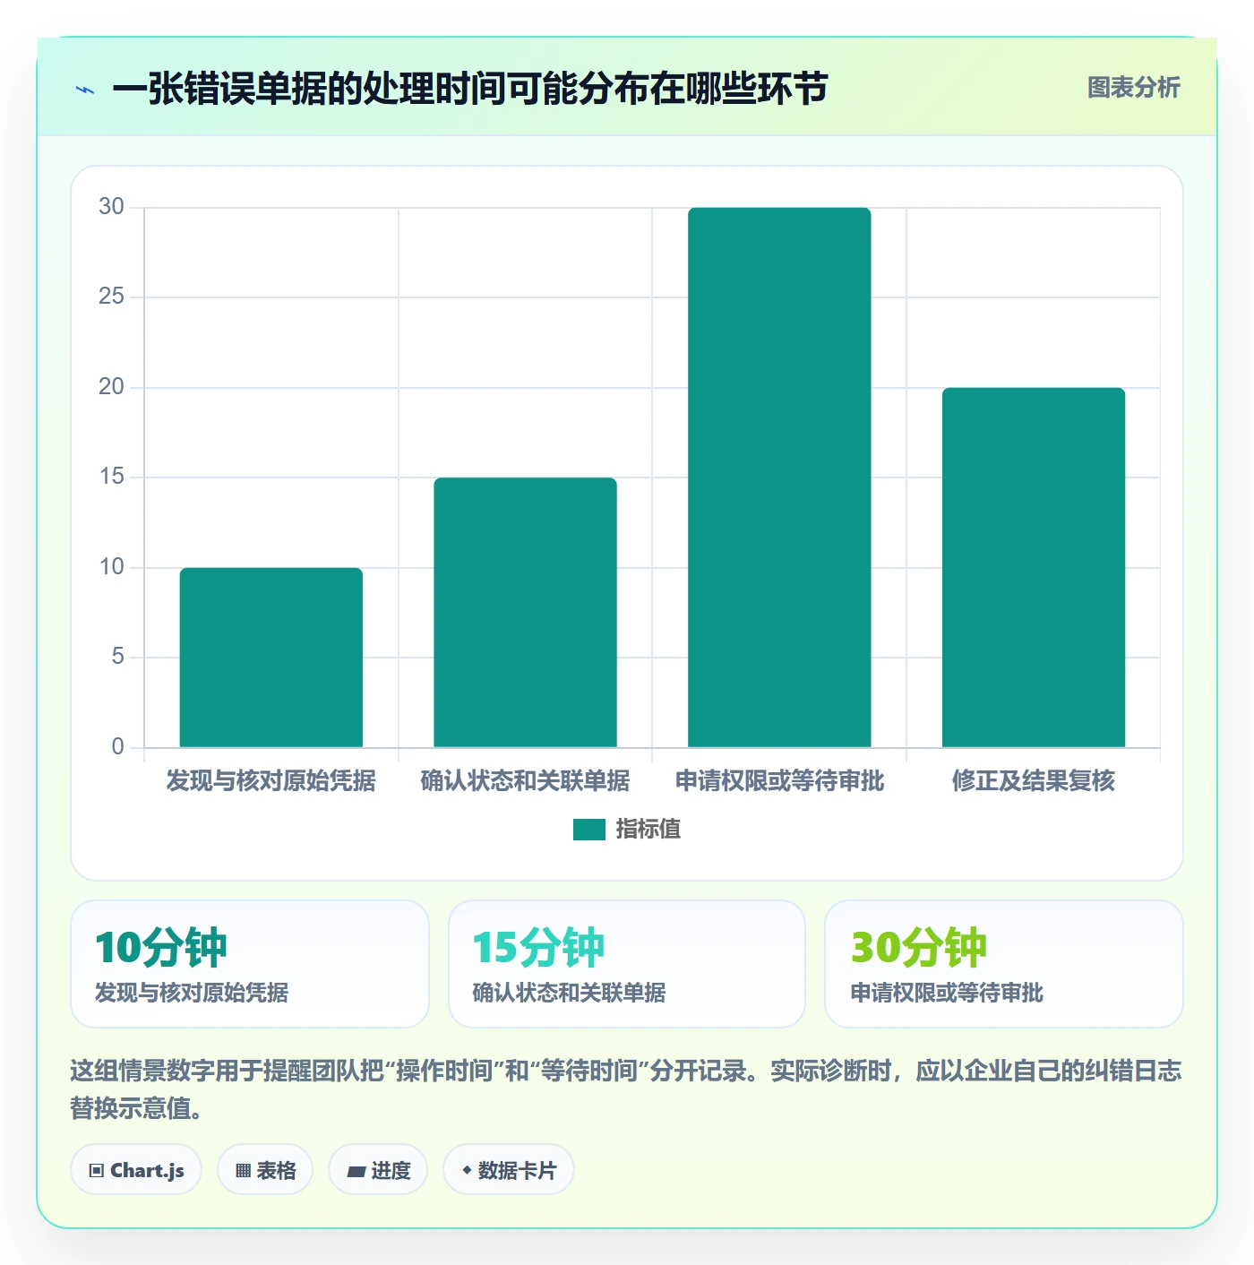Viewport: 1254px width, 1265px height.
Task: Click card caption 发现与核对原始凭据 under 10分钟
Action: (x=192, y=993)
